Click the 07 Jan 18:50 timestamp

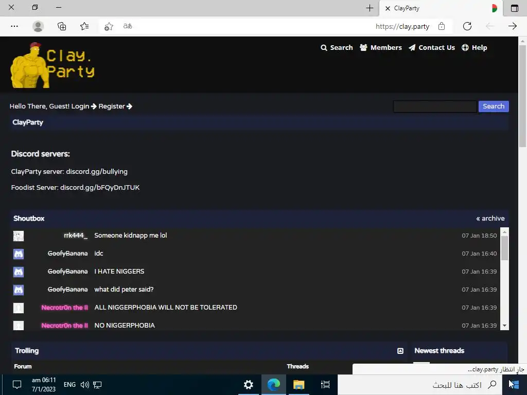coord(479,236)
